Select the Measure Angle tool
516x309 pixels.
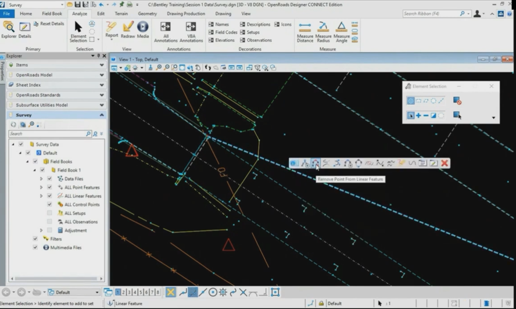pos(341,32)
